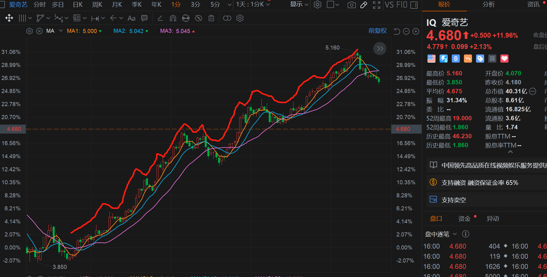This screenshot has height=277, width=547.
Task: Open company description 中国领先高品质在线视频
Action: point(486,165)
